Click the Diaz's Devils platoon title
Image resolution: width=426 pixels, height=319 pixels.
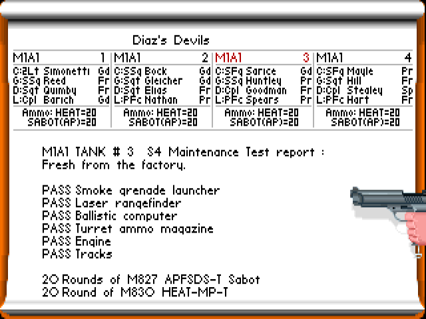click(x=171, y=41)
